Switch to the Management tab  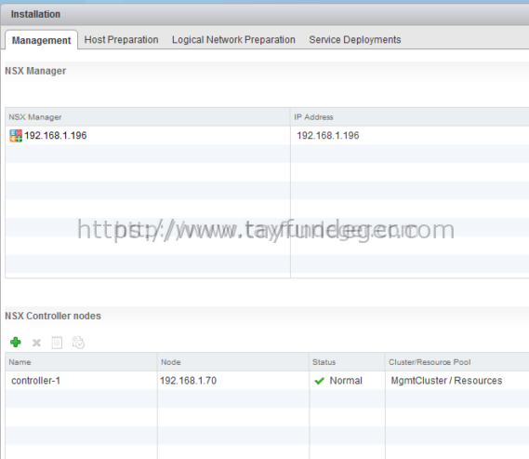[x=41, y=40]
